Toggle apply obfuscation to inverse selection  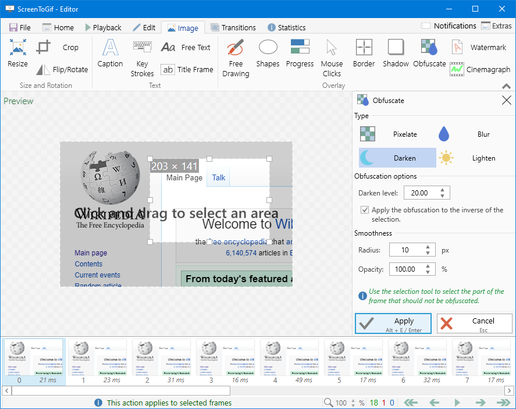(x=365, y=210)
